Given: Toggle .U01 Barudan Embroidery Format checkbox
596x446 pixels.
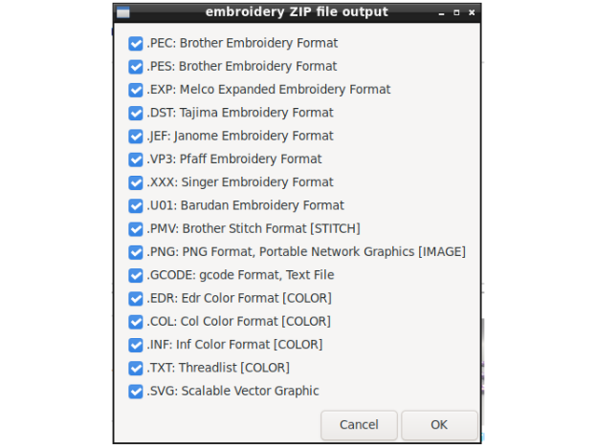Looking at the screenshot, I should [x=136, y=205].
